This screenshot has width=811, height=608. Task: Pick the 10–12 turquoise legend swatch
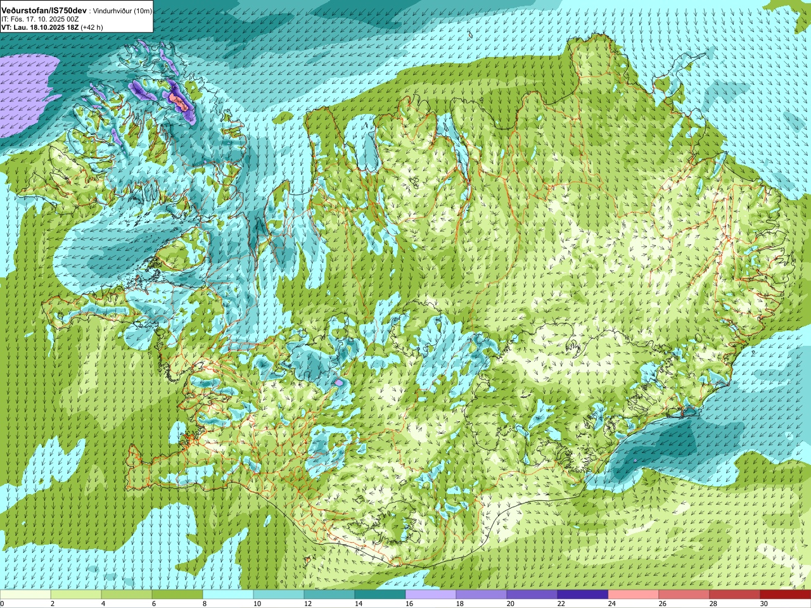(279, 595)
